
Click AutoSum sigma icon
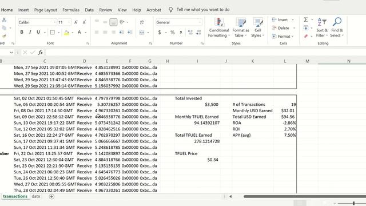pyautogui.click(x=306, y=20)
